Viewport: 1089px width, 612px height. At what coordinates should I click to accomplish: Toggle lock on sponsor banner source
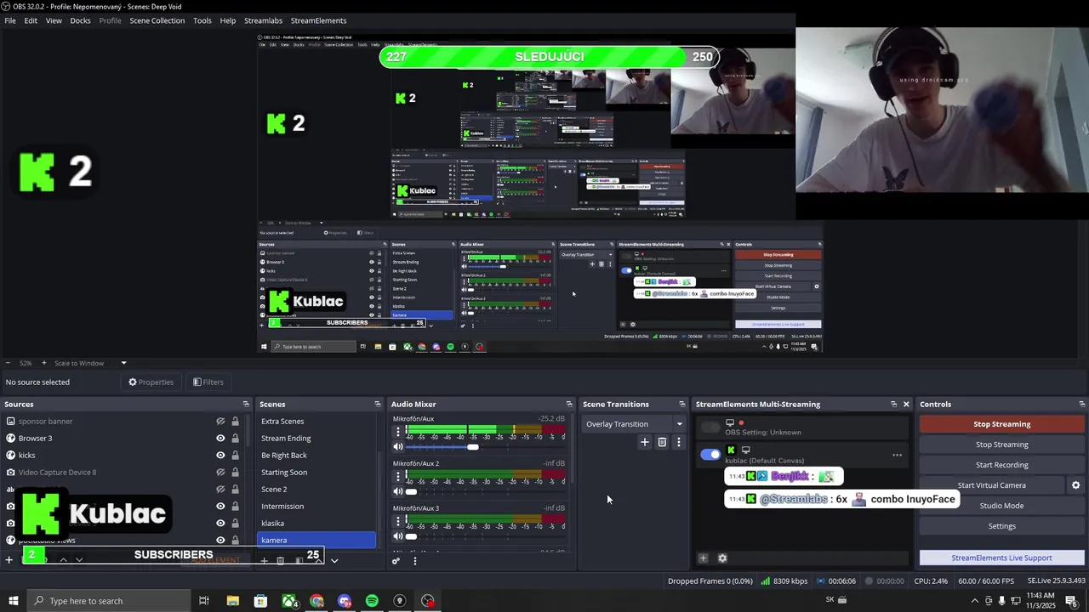[236, 422]
